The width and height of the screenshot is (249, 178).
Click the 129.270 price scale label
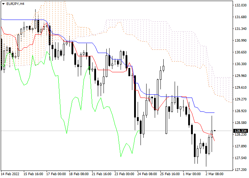coord(240,99)
